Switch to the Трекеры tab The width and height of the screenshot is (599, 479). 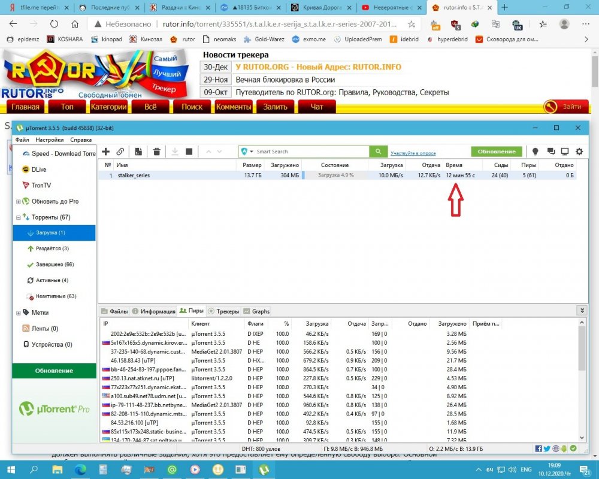(223, 311)
